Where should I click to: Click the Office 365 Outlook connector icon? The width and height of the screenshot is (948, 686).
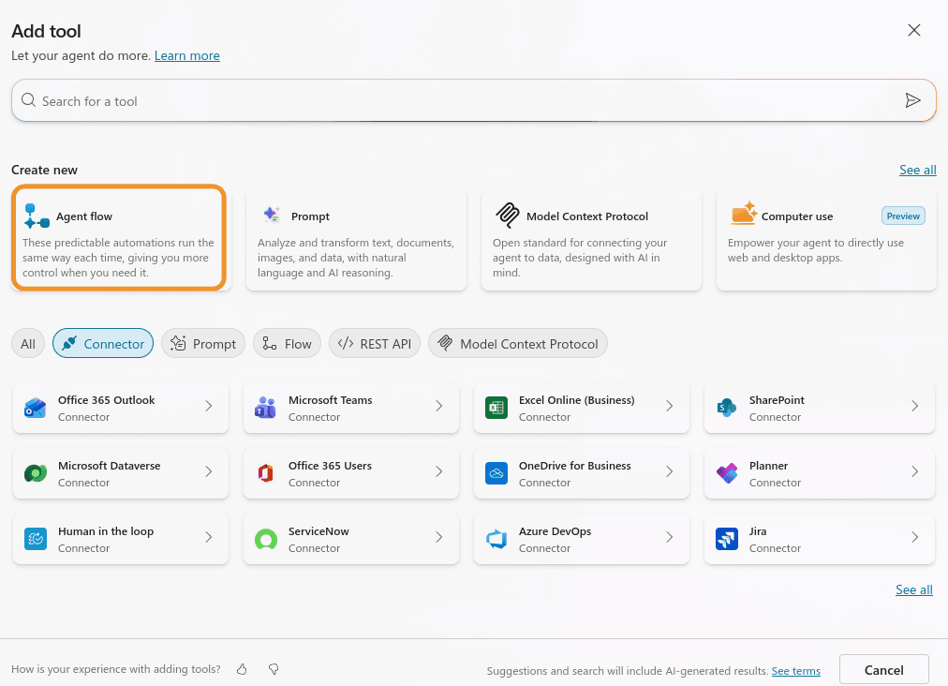(x=36, y=408)
